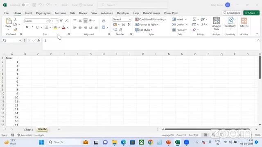Click the Insert Function fx icon

39,40
